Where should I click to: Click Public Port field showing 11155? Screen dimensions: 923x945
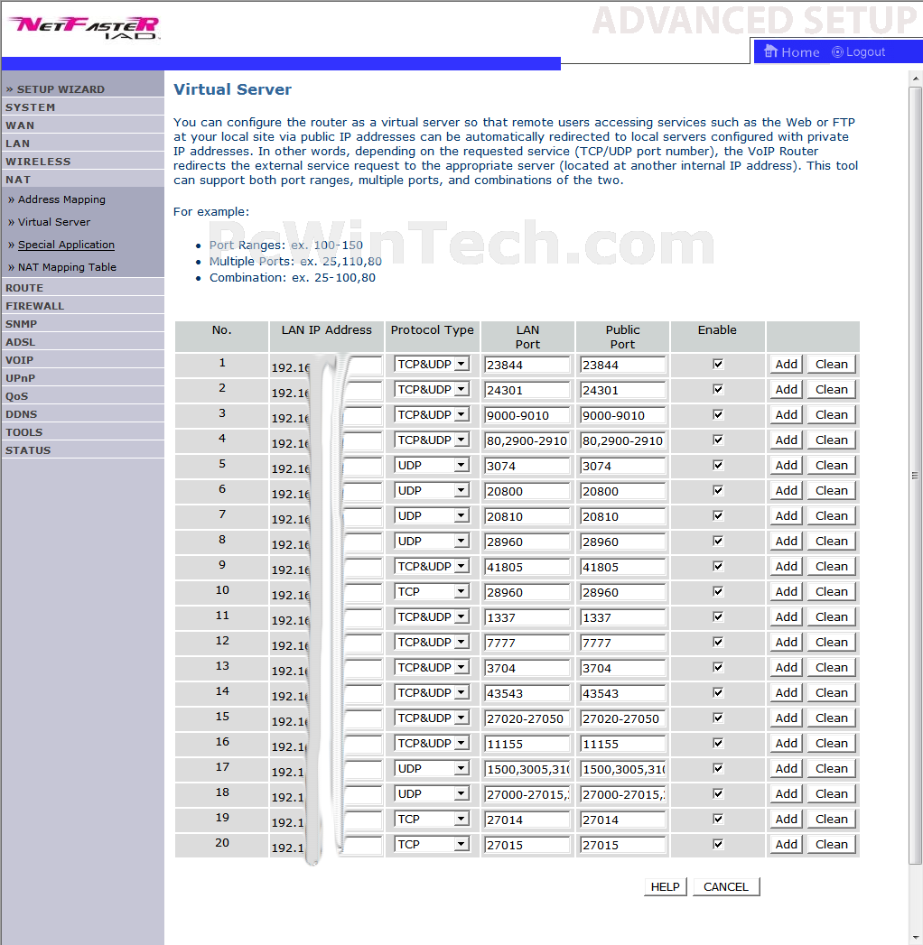[622, 745]
